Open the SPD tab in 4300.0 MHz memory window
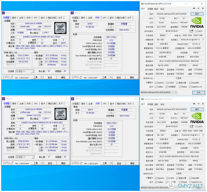 pos(104,18)
